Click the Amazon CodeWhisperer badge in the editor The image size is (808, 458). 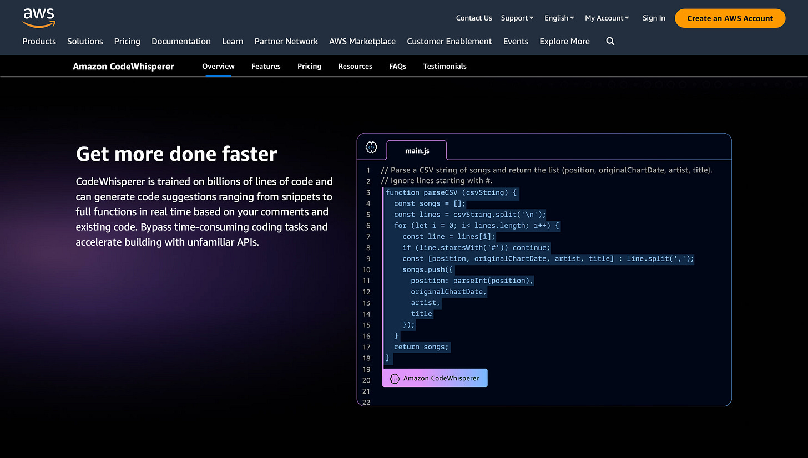point(435,378)
